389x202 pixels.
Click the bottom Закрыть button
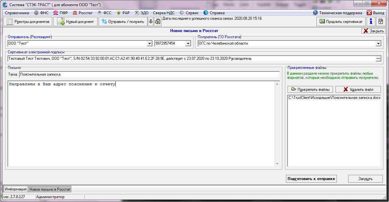(365, 179)
